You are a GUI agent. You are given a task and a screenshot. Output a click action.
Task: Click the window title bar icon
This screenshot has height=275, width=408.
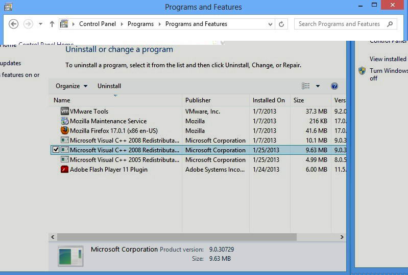click(8, 7)
